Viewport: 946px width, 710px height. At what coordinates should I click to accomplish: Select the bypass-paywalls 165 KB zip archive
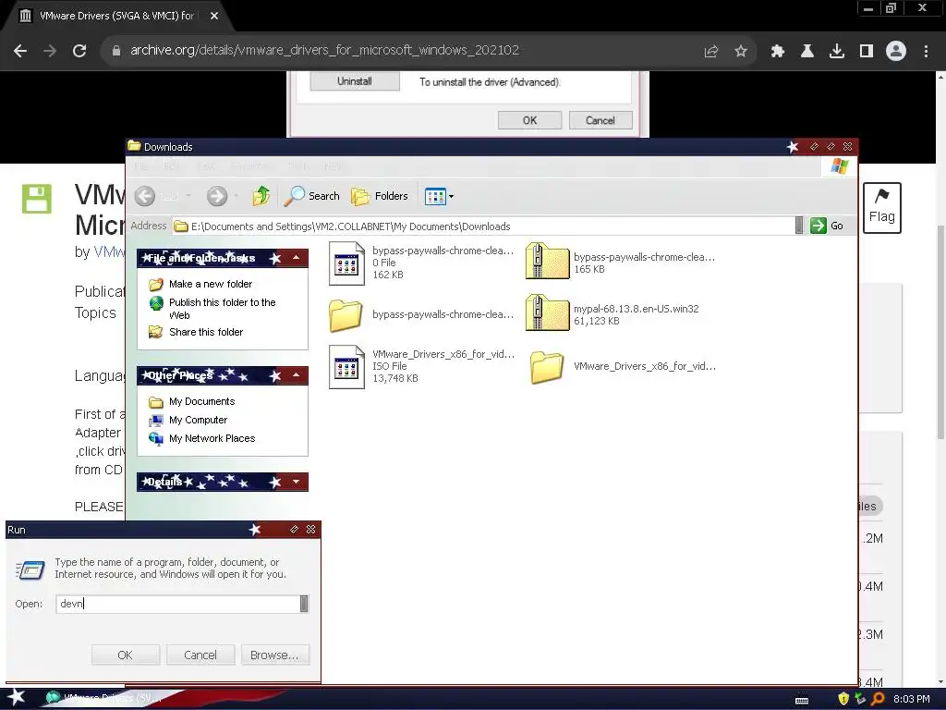620,263
